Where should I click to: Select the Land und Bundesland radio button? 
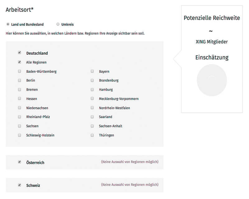8,24
